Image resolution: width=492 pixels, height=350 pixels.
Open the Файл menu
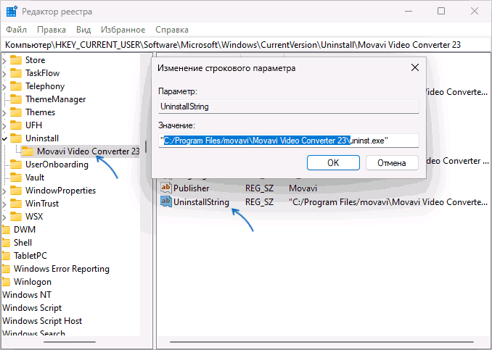pos(16,30)
